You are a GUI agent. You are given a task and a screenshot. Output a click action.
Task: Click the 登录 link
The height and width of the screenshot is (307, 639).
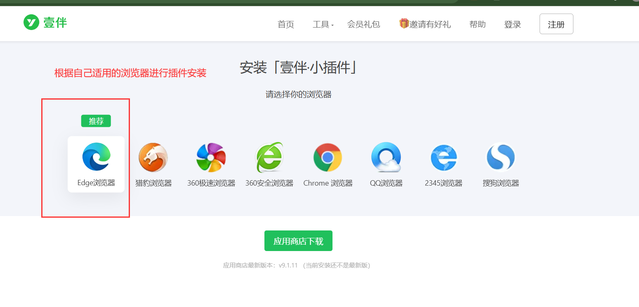[x=513, y=24]
